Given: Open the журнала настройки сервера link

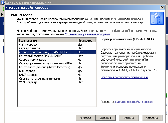Looking at the screenshot, I should [134, 102].
